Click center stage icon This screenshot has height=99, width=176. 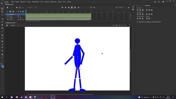114,25
